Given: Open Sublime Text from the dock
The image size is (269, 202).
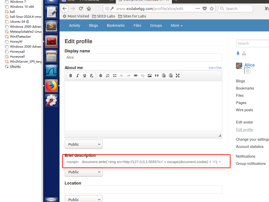Looking at the screenshot, I should pyautogui.click(x=51, y=27).
